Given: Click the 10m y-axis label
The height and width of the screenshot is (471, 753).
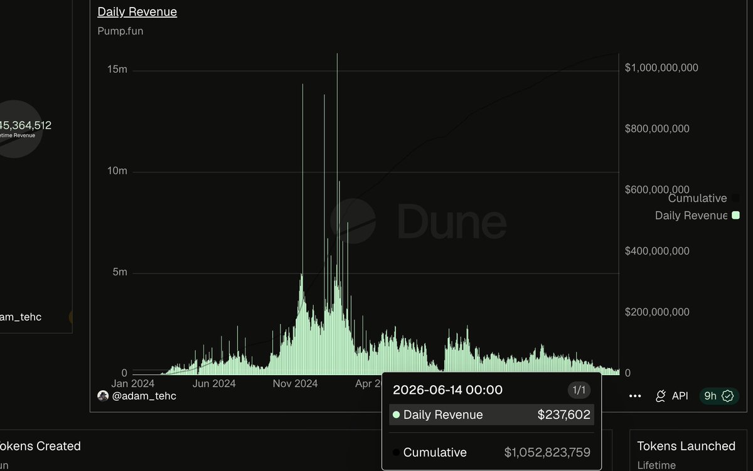Looking at the screenshot, I should 117,171.
